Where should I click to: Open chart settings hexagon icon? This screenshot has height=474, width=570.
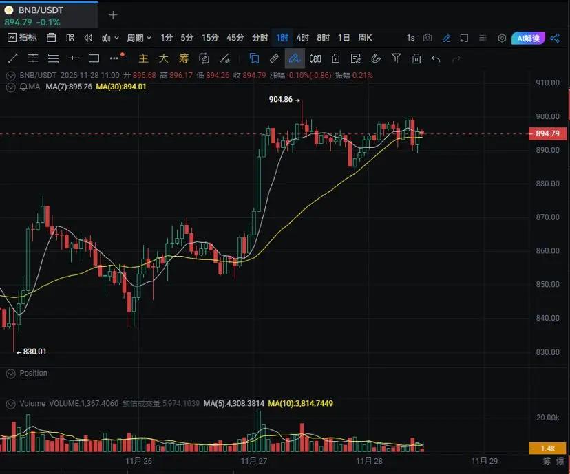tap(502, 38)
